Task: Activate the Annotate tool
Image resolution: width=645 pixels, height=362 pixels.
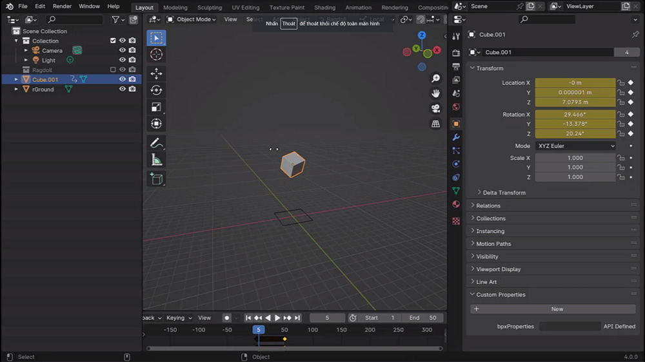Action: 156,143
